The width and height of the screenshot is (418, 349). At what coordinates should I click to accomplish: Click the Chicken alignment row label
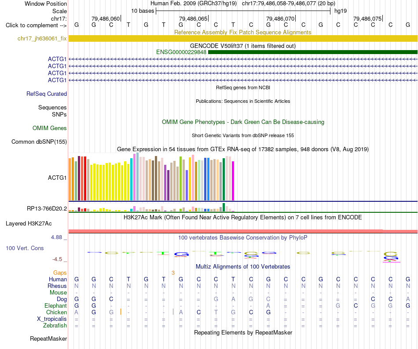click(x=56, y=312)
